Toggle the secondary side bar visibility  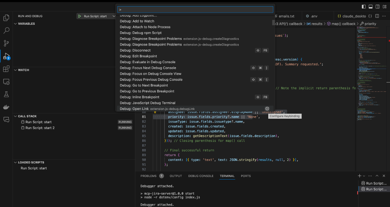(377, 7)
